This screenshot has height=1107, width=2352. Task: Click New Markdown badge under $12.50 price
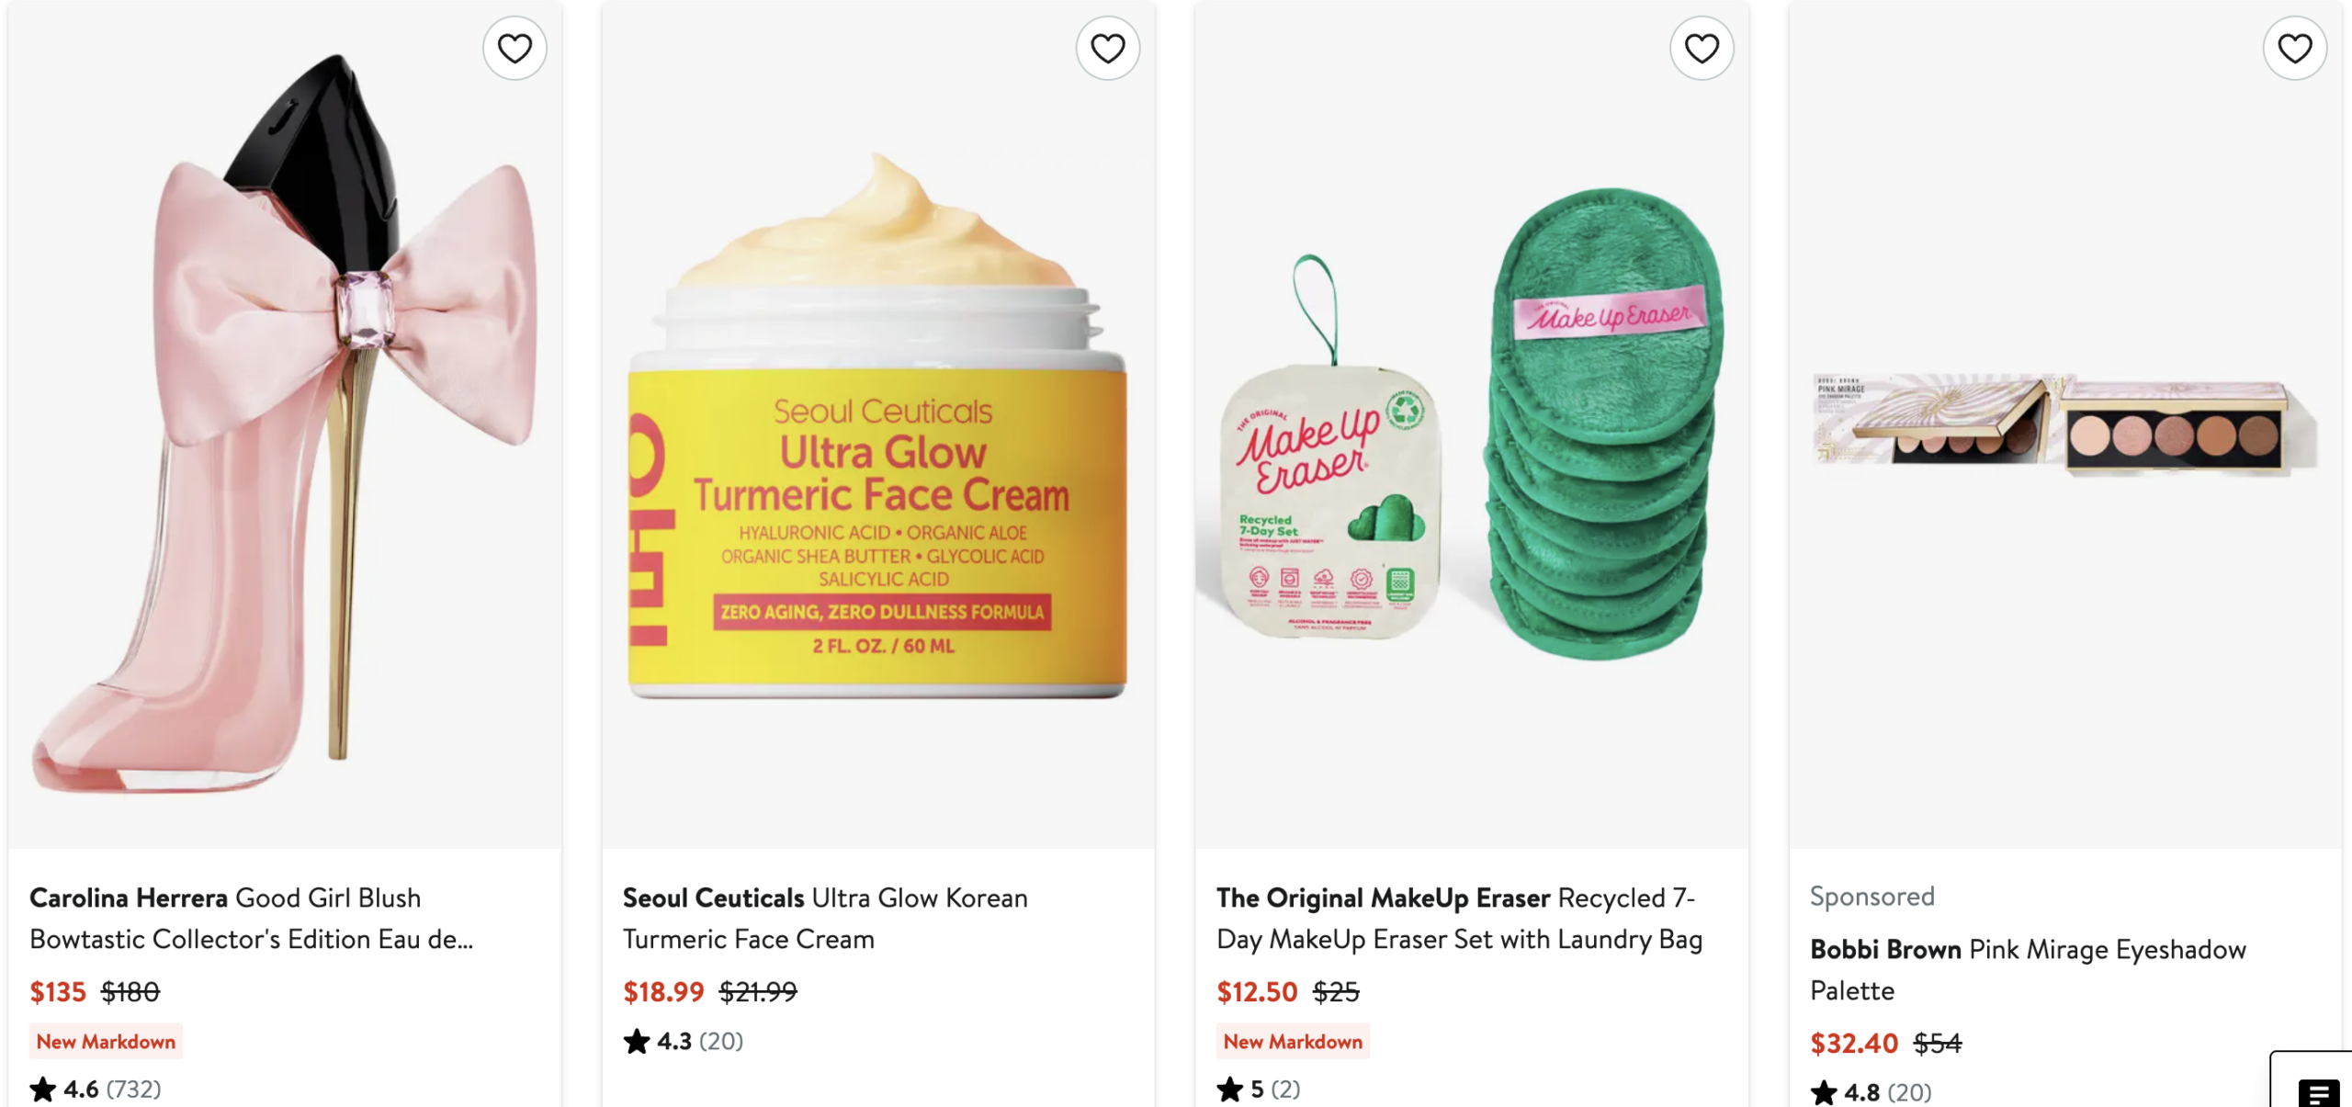pyautogui.click(x=1293, y=1042)
